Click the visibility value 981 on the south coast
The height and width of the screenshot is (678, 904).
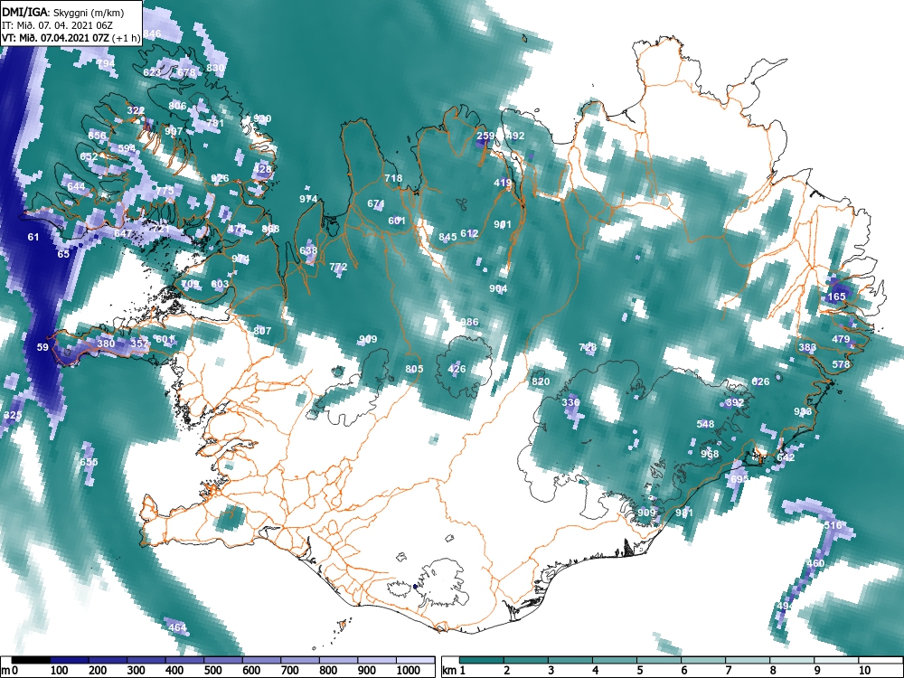tap(683, 513)
